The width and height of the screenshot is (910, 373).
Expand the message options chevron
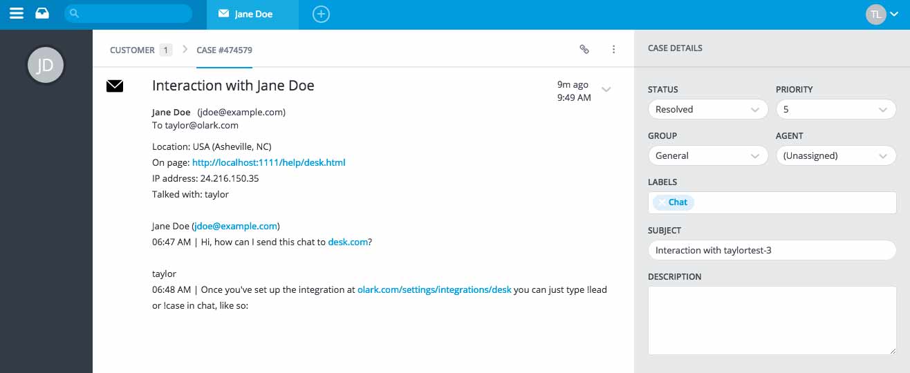pyautogui.click(x=606, y=89)
